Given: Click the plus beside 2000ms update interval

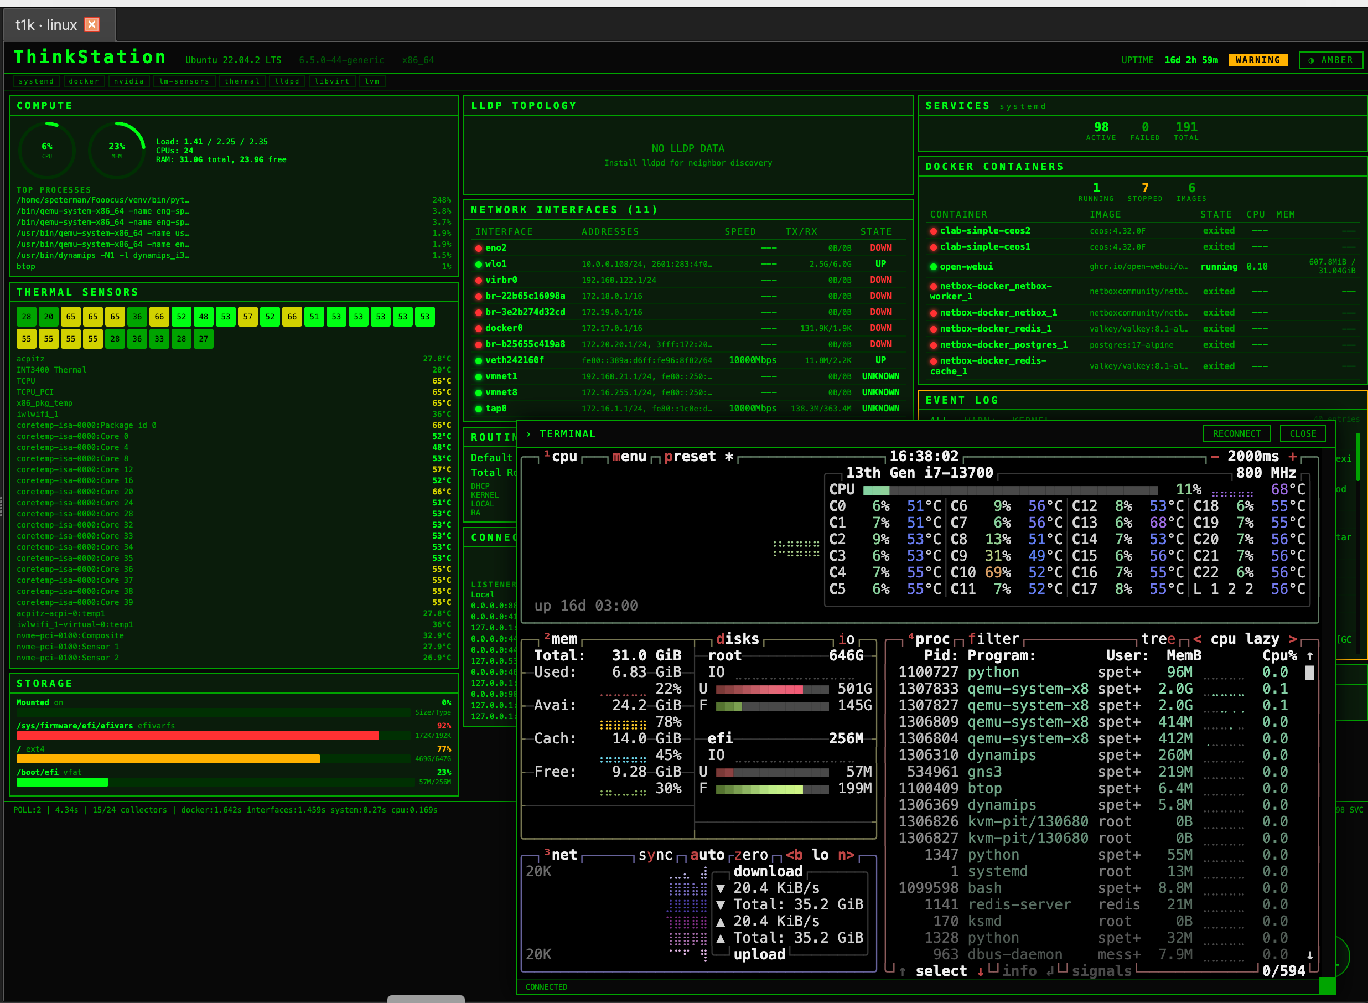Looking at the screenshot, I should click(1292, 457).
